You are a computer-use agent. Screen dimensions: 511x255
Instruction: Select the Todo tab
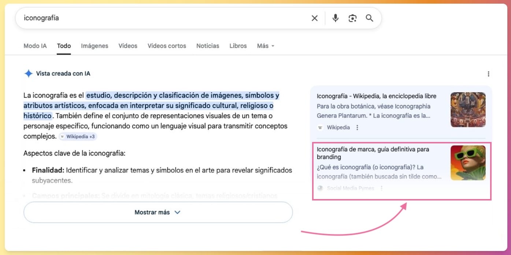[64, 46]
